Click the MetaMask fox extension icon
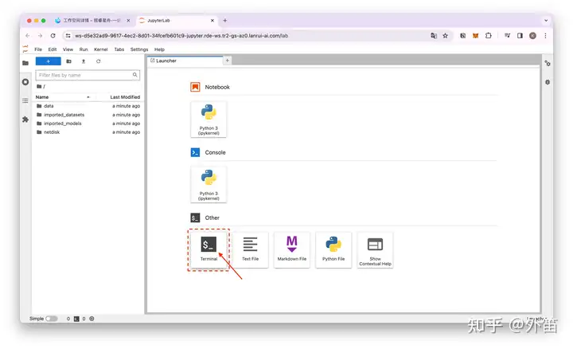This screenshot has width=573, height=349. [475, 36]
